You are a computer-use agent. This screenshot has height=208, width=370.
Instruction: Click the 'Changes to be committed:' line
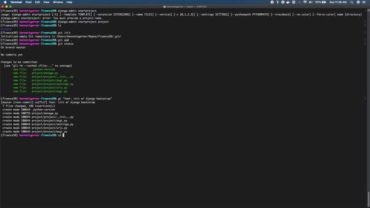(x=19, y=62)
